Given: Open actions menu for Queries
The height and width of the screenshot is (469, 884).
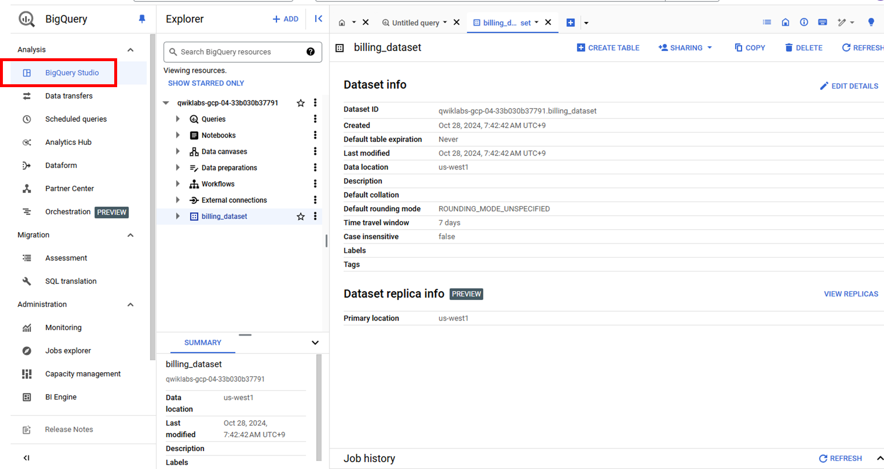Looking at the screenshot, I should pos(315,119).
